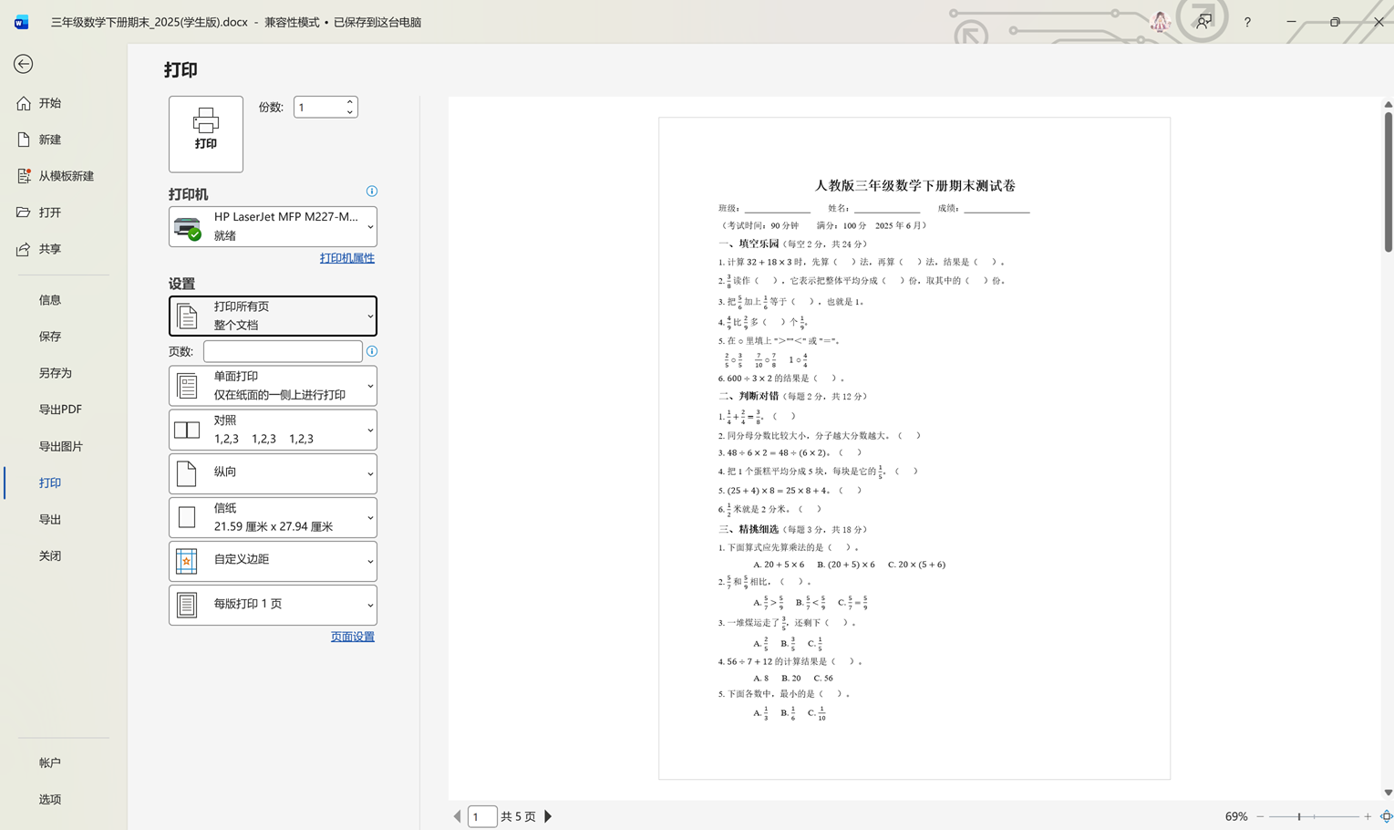Open the 页面设置 page setup link
The image size is (1394, 830).
[x=353, y=637]
